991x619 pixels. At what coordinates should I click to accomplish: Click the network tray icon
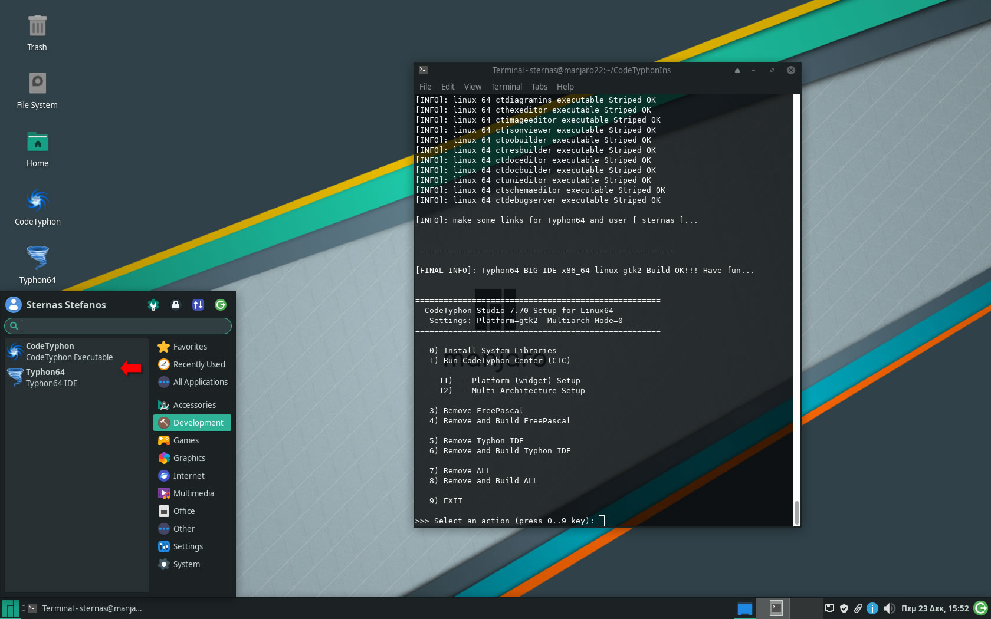tap(829, 608)
